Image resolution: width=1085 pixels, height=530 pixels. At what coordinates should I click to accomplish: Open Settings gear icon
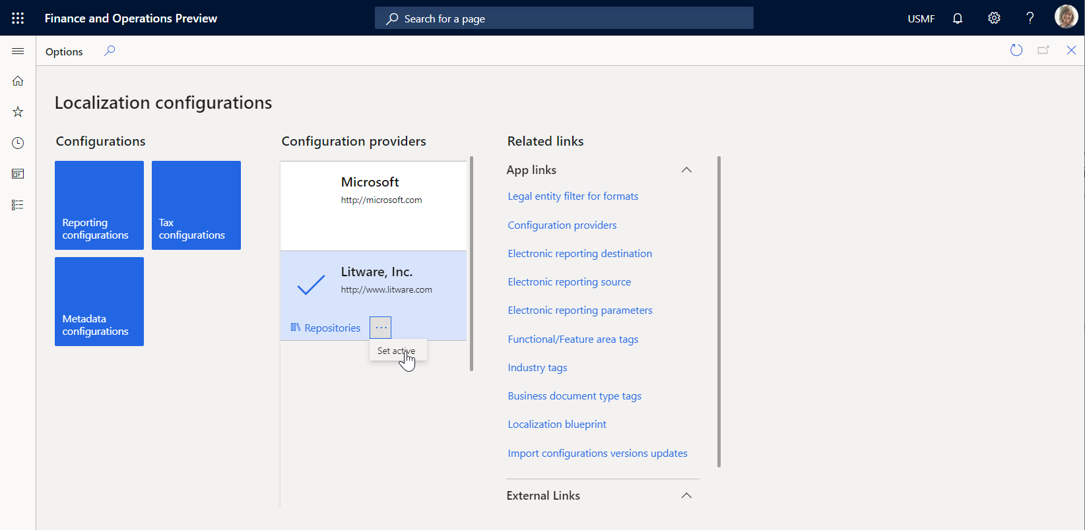994,18
